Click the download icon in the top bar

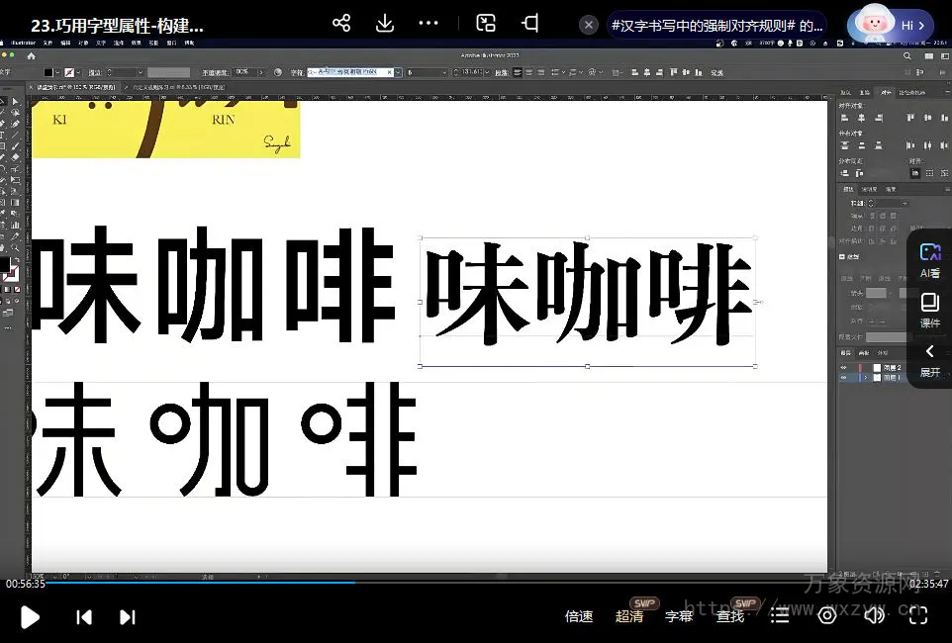[x=385, y=24]
